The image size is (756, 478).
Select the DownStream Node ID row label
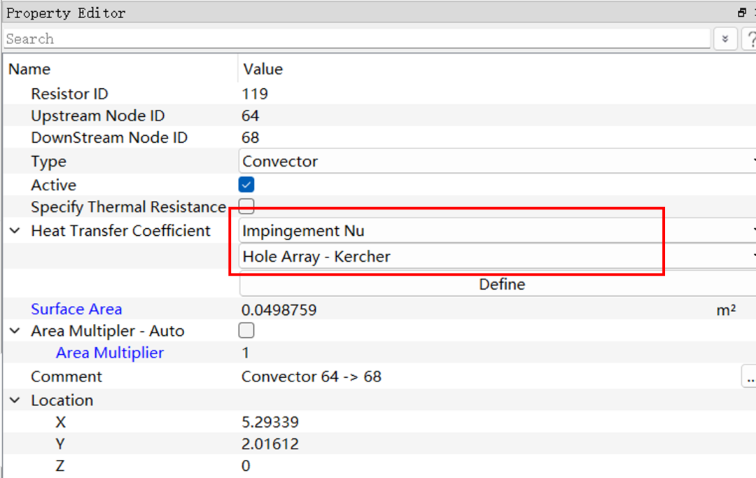109,137
